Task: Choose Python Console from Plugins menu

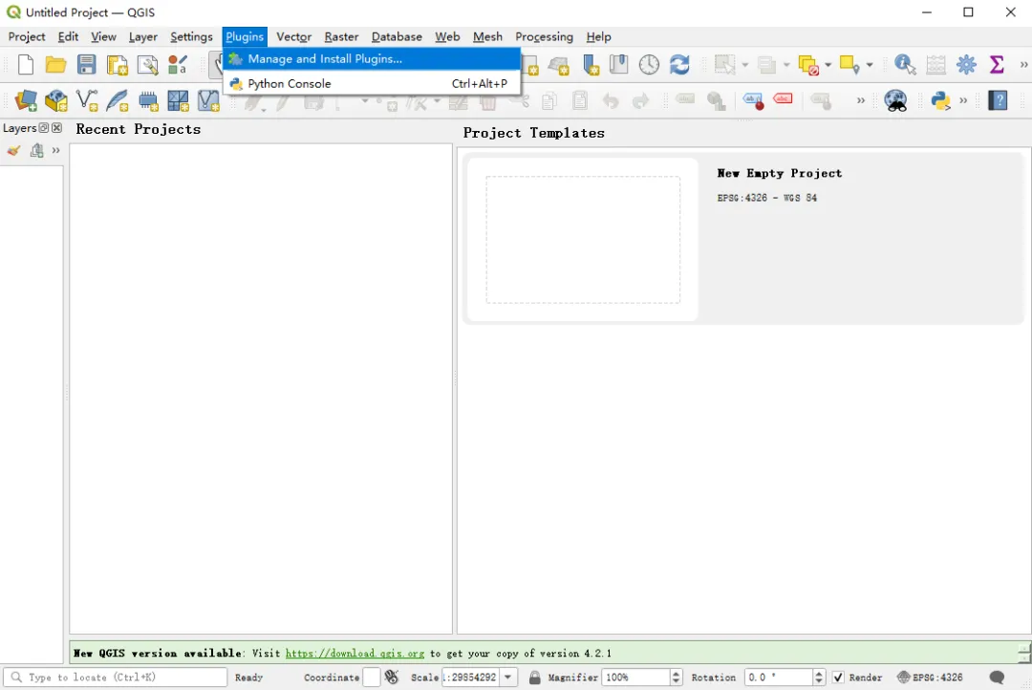Action: [372, 83]
